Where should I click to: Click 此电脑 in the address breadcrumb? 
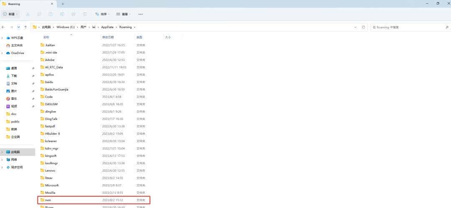pyautogui.click(x=46, y=27)
